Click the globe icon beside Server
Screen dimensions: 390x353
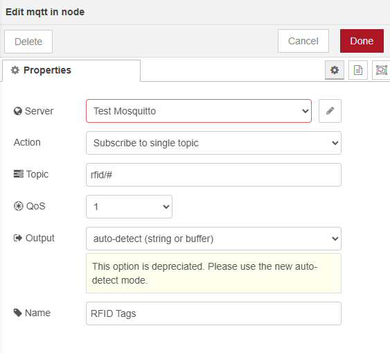pos(17,111)
